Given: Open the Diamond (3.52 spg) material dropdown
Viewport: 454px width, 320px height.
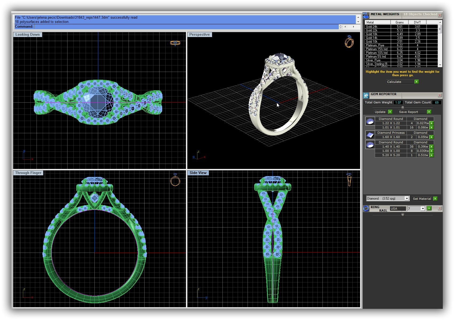Looking at the screenshot, I should point(407,199).
